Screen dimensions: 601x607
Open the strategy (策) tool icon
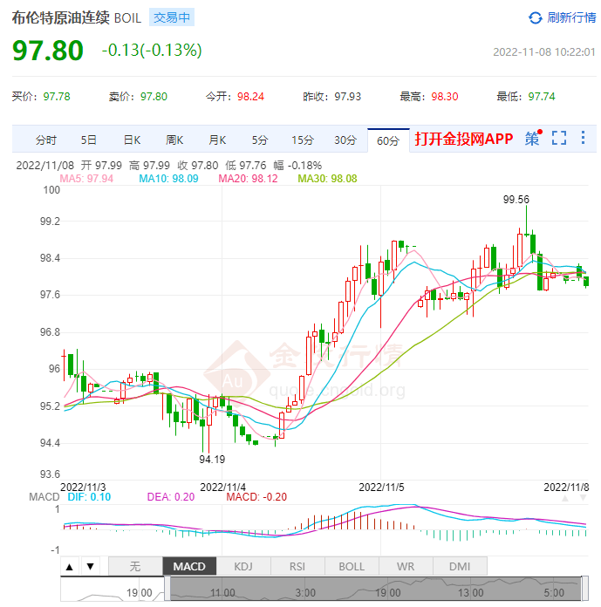(x=532, y=139)
